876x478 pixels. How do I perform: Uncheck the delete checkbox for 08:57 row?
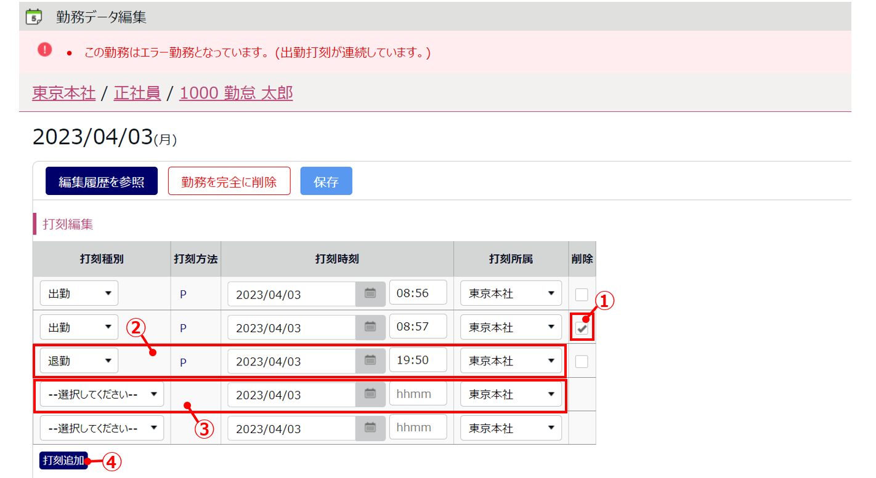(582, 329)
